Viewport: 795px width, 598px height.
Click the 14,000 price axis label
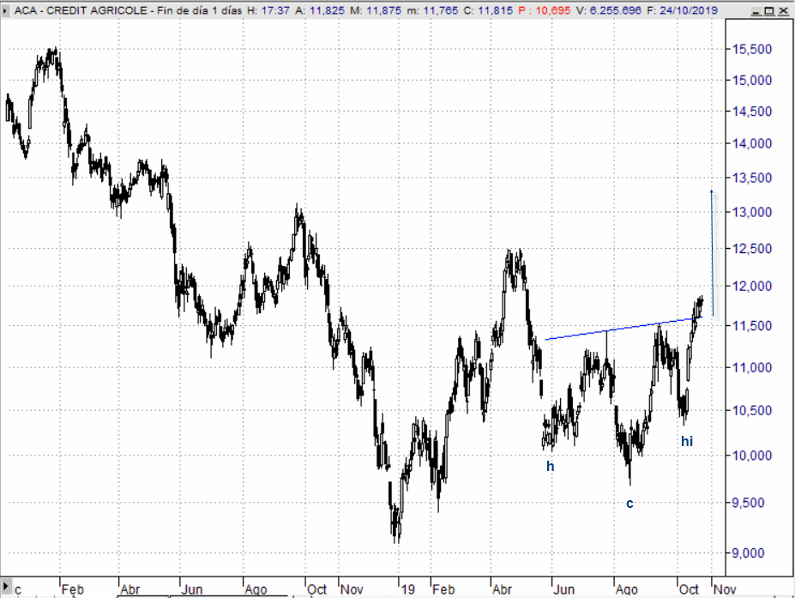[752, 143]
